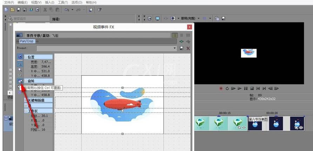Screen dimensions: 313x151
Task: Click the position X center value 531.0
Action: (46, 71)
